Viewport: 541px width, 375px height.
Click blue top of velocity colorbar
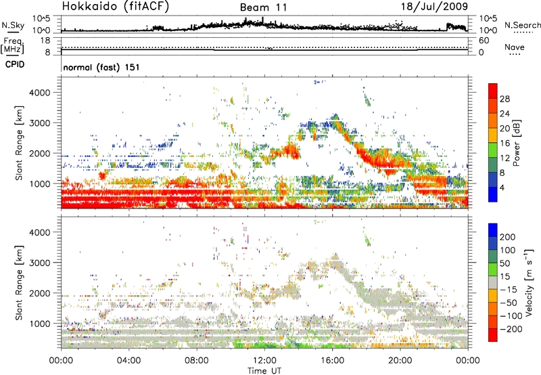(493, 230)
